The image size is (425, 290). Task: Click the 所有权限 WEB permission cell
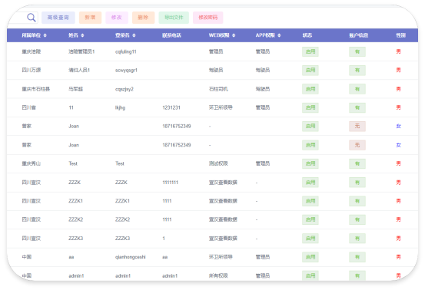point(218,276)
